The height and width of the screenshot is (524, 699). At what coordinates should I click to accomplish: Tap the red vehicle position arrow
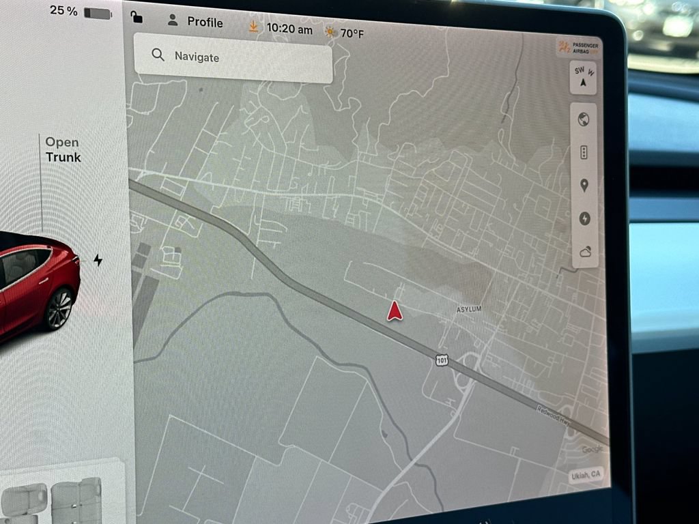coord(395,311)
